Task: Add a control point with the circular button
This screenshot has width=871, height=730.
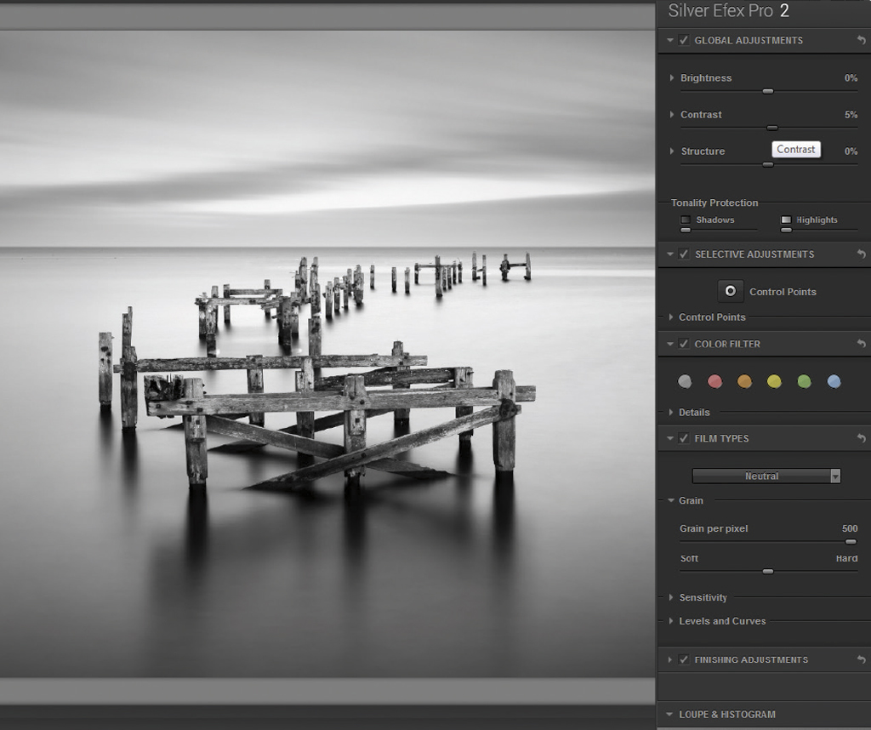Action: pyautogui.click(x=731, y=291)
